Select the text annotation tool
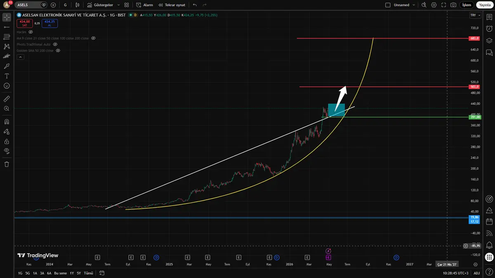 [x=7, y=76]
